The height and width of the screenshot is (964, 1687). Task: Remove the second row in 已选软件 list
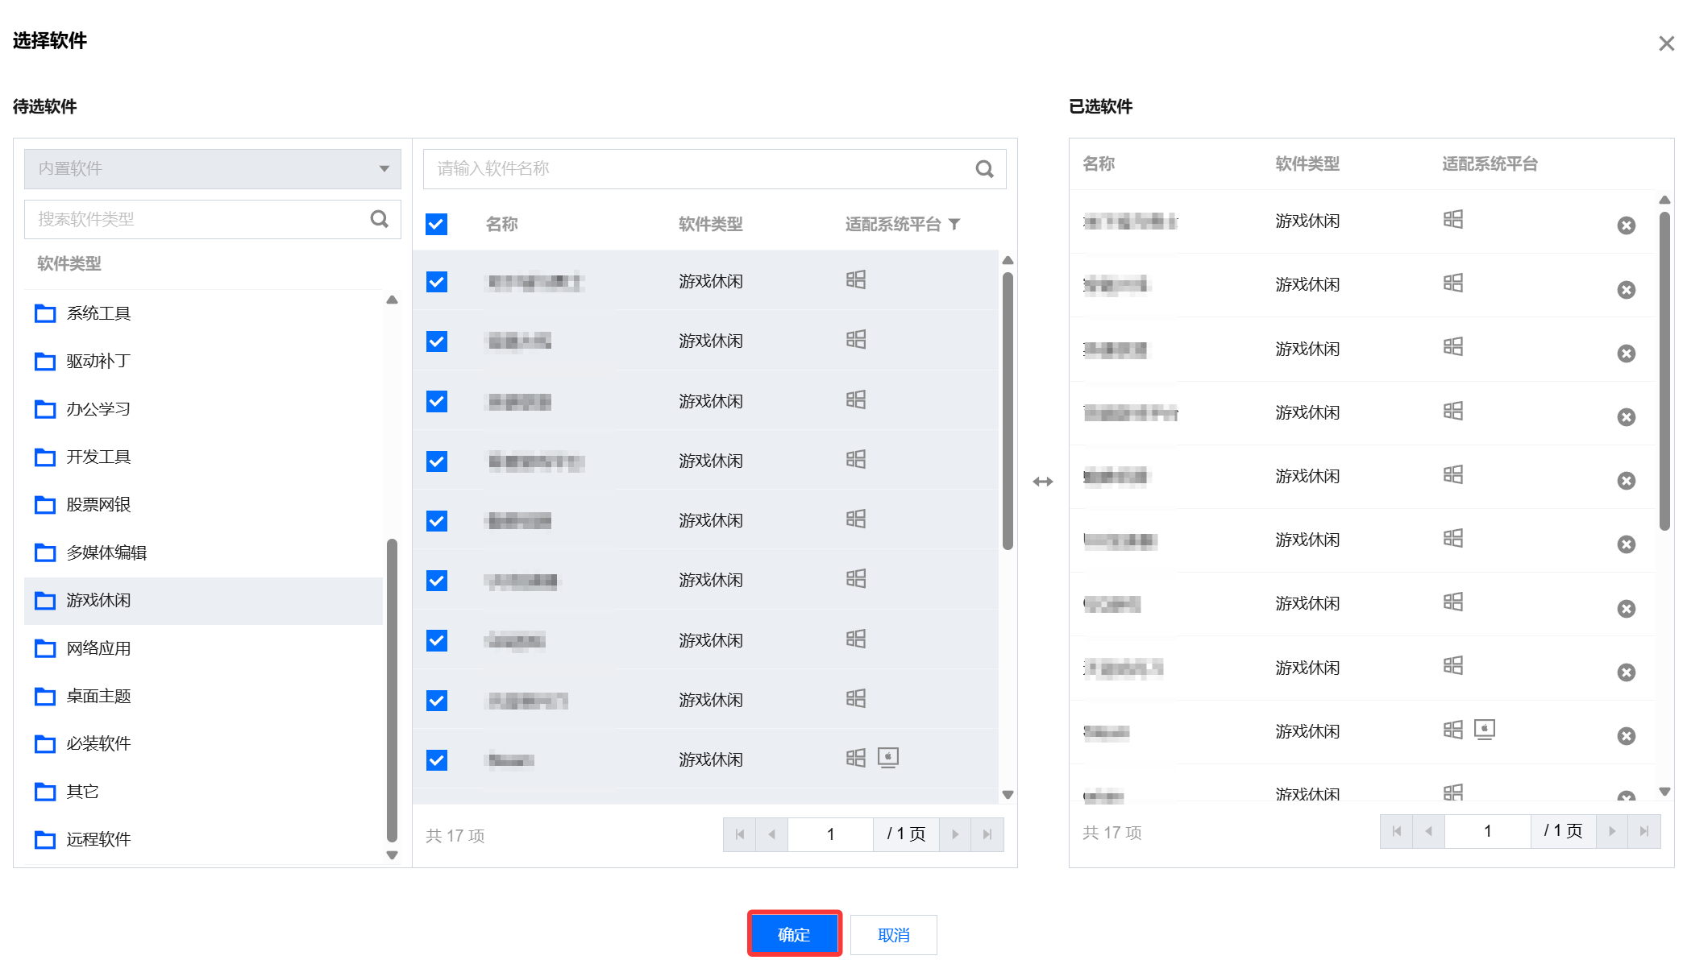click(1627, 290)
